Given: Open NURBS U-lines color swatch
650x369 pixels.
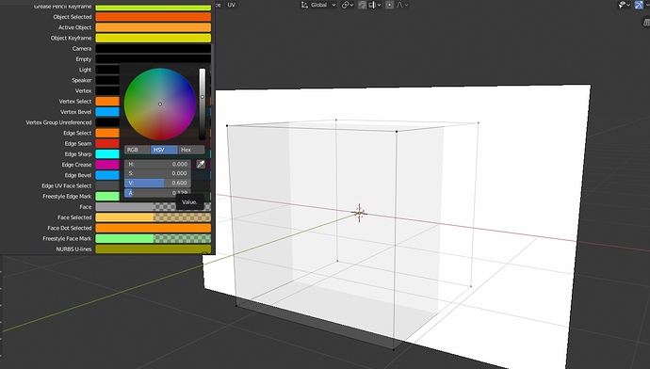Looking at the screenshot, I should click(x=153, y=249).
